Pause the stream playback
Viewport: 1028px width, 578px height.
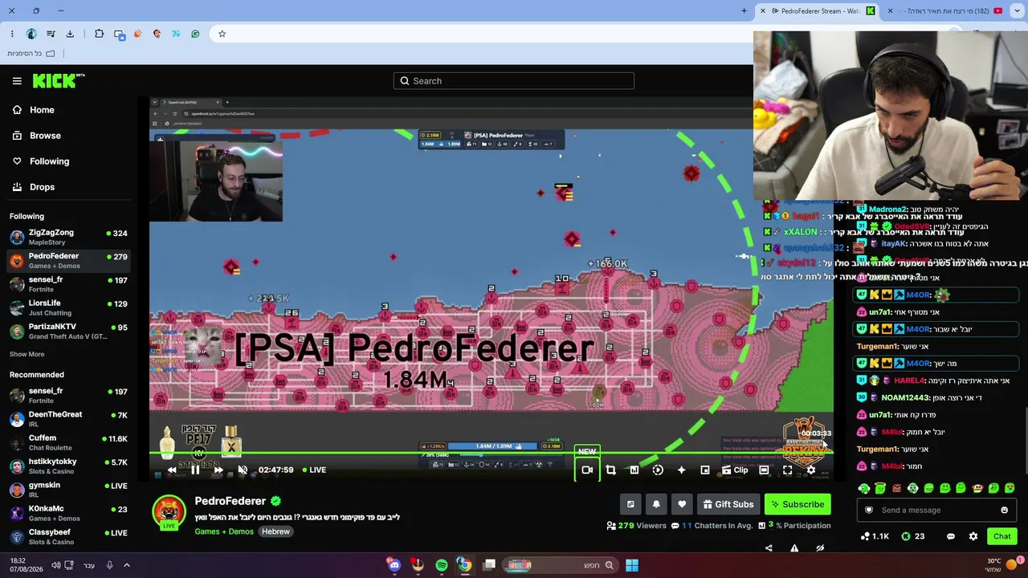195,470
